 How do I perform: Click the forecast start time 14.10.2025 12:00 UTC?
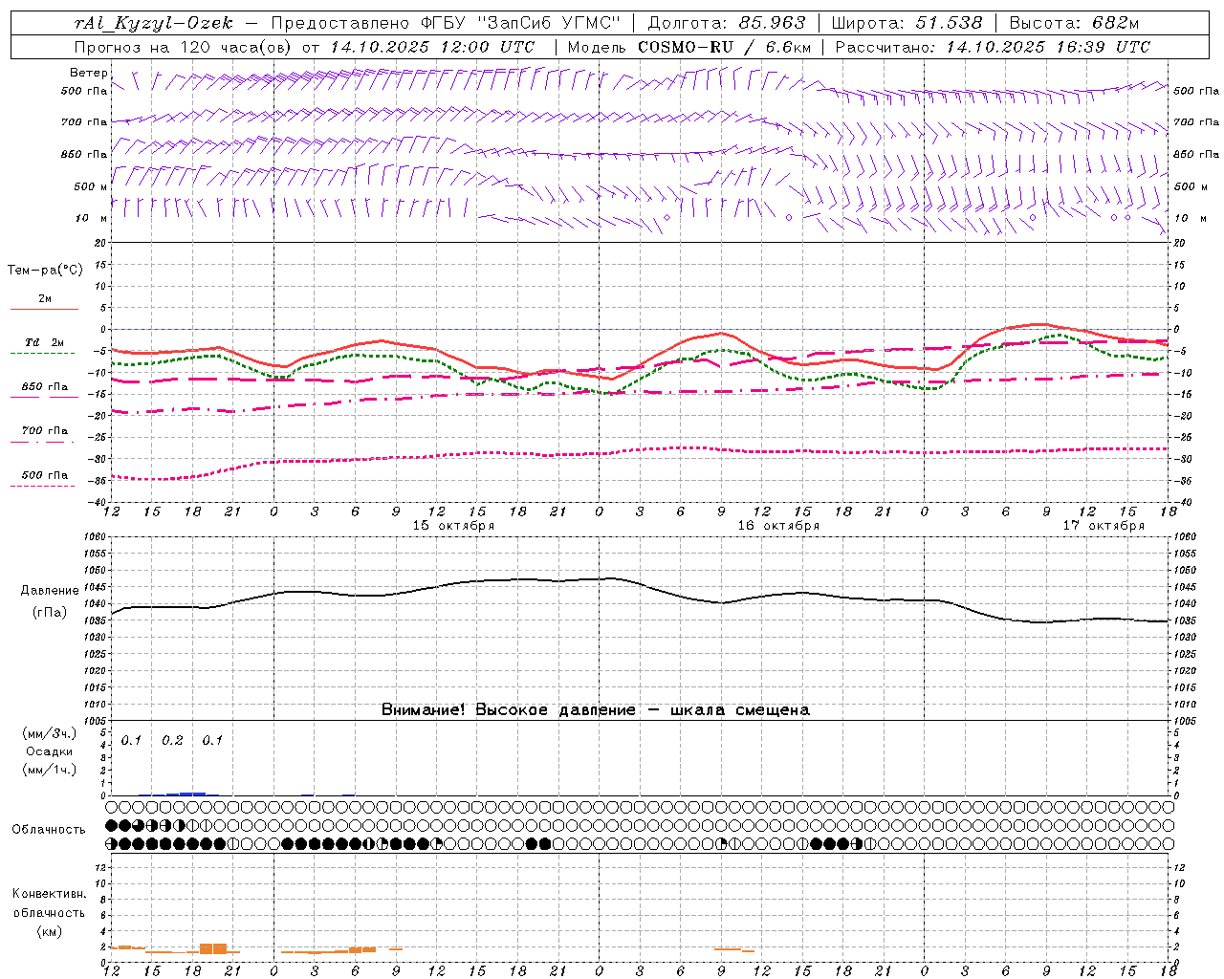[432, 47]
